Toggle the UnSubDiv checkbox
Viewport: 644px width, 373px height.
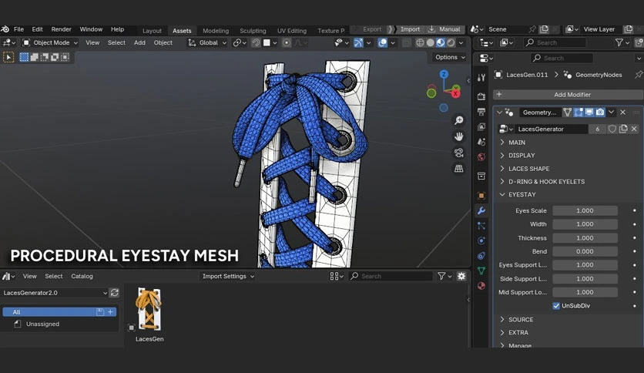coord(556,306)
